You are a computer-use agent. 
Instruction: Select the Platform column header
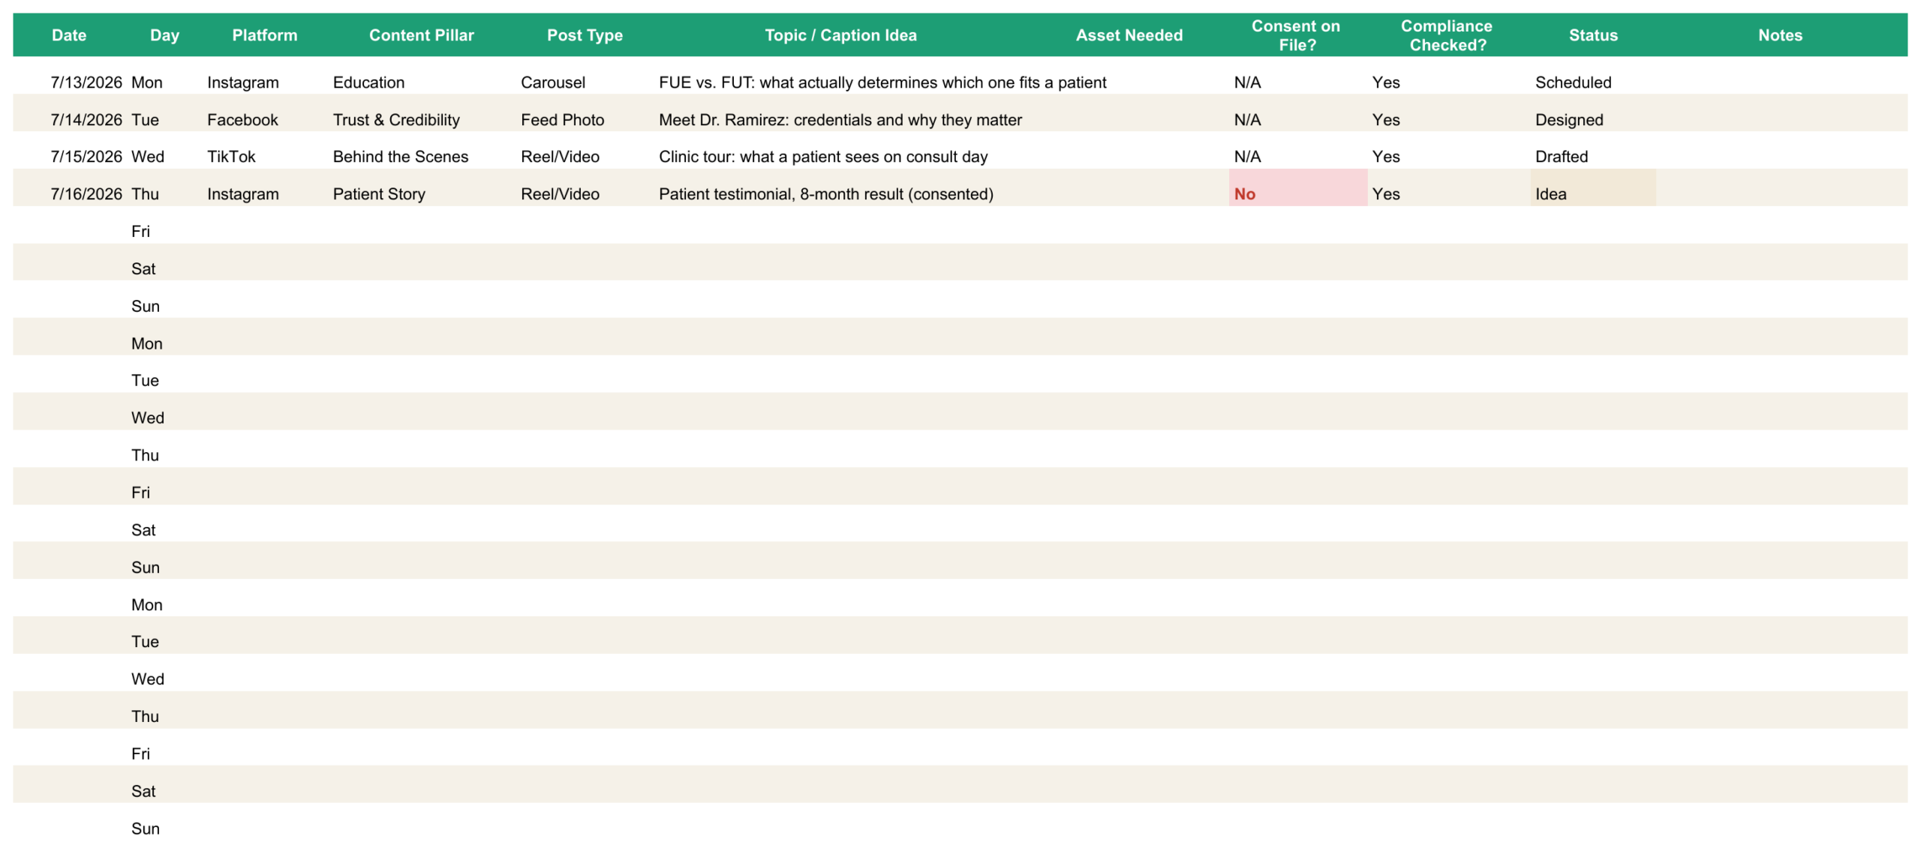point(265,35)
